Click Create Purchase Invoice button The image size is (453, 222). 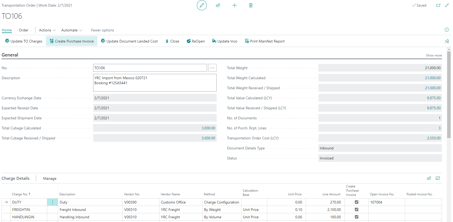[71, 41]
